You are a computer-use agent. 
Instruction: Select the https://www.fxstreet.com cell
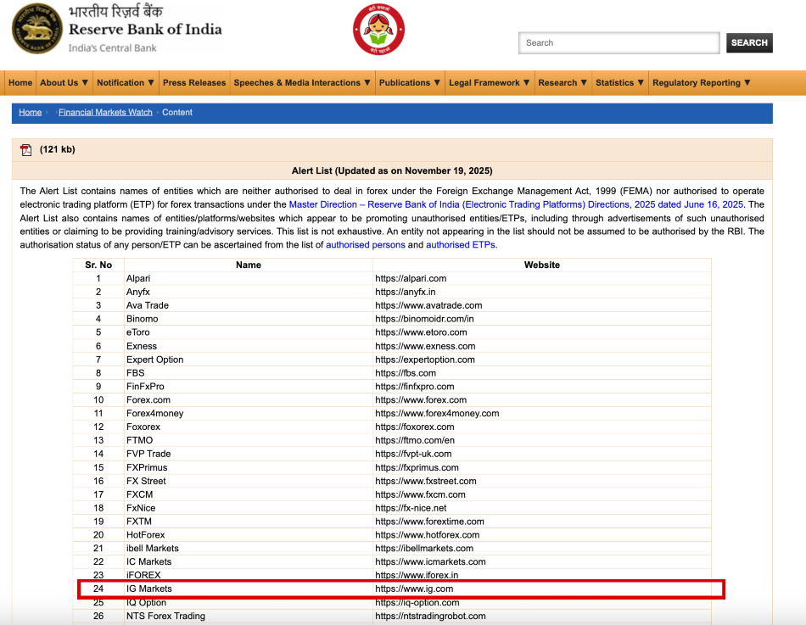click(542, 481)
